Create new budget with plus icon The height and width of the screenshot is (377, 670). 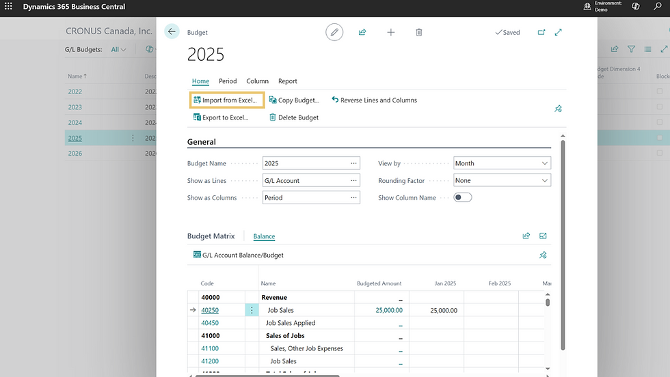[x=390, y=32]
